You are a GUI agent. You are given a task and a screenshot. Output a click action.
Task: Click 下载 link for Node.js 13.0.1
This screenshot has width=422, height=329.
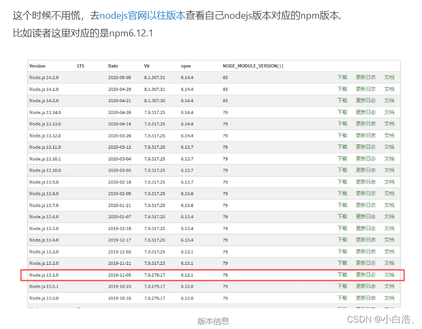342,286
